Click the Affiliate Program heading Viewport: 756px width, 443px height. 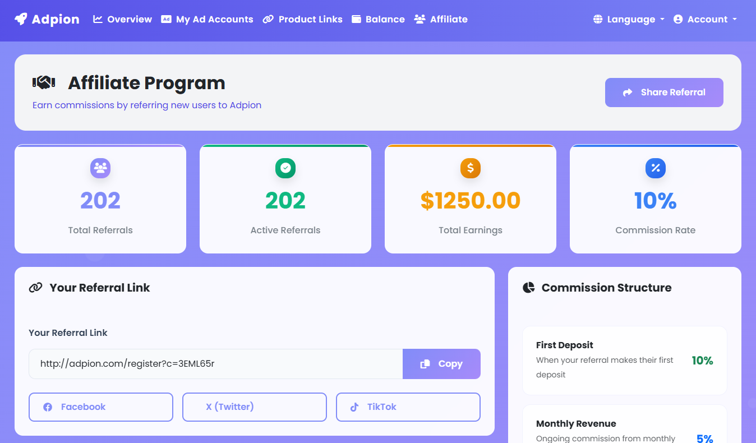click(x=146, y=83)
